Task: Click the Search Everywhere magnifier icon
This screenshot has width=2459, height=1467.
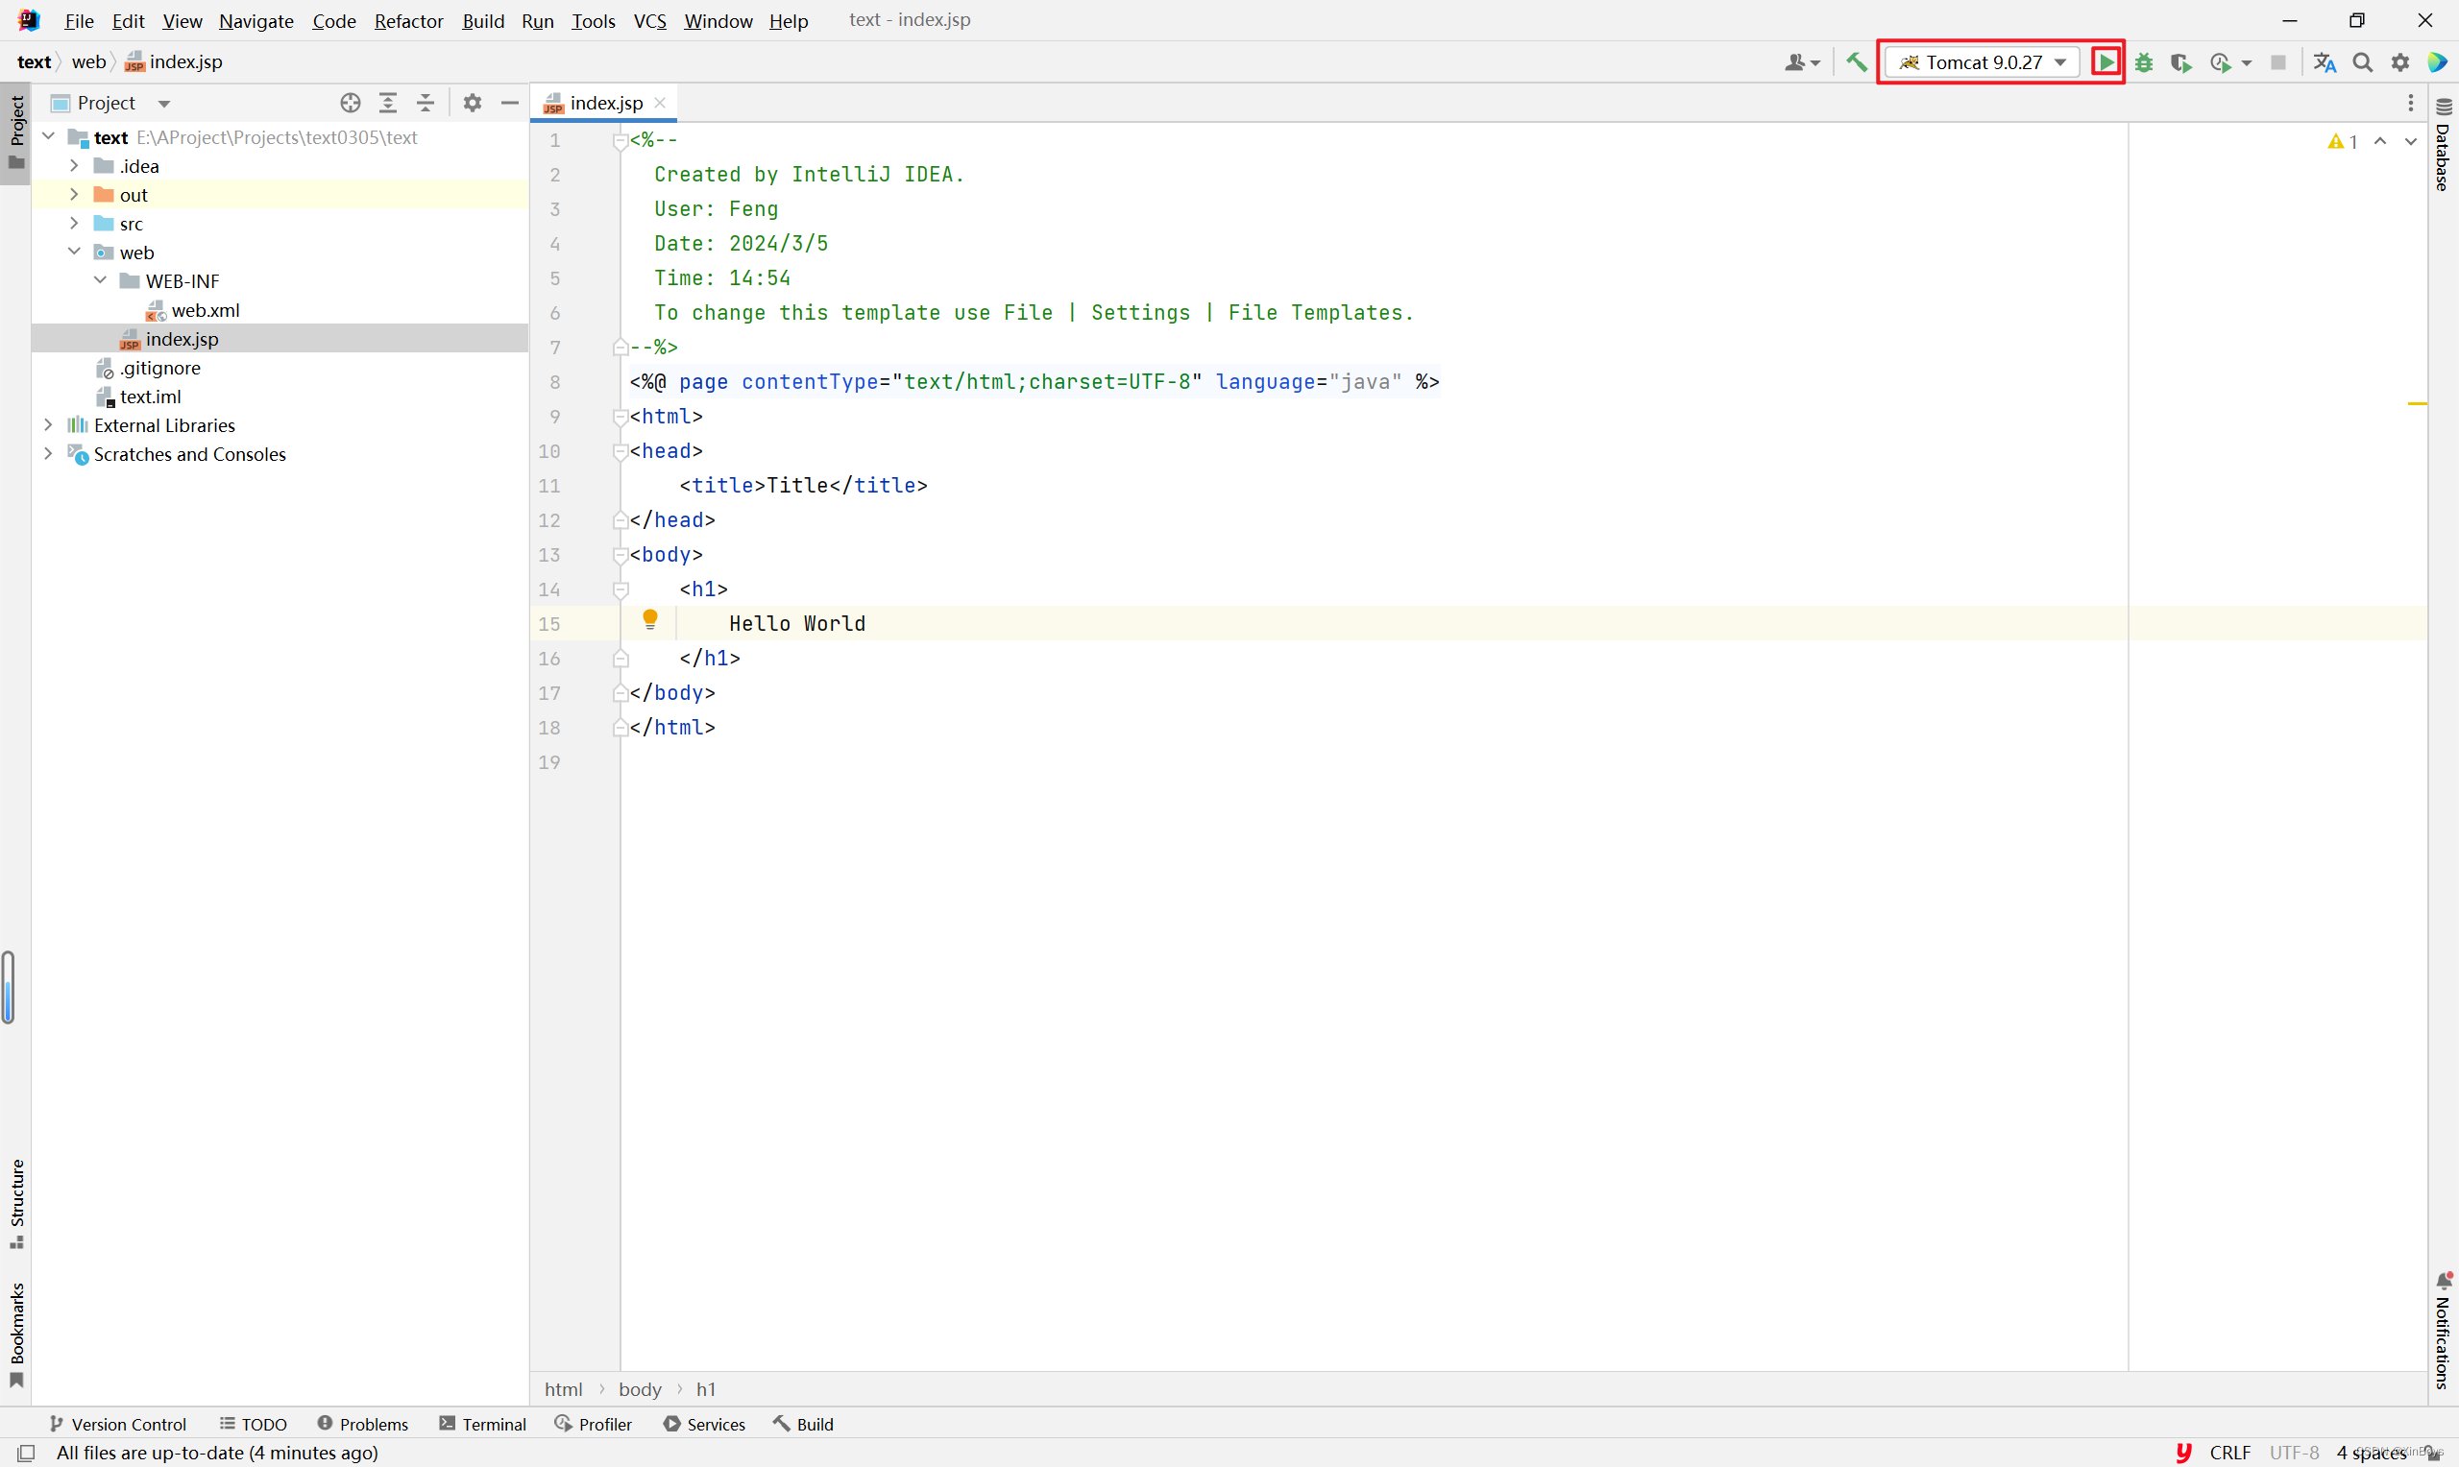Action: click(x=2362, y=62)
